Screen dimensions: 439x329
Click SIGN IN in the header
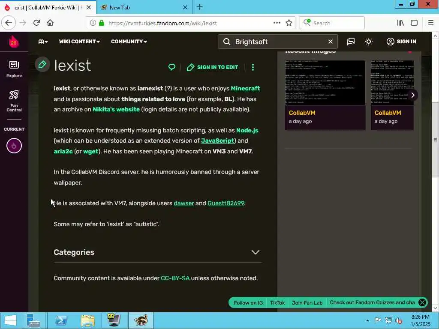click(x=401, y=42)
